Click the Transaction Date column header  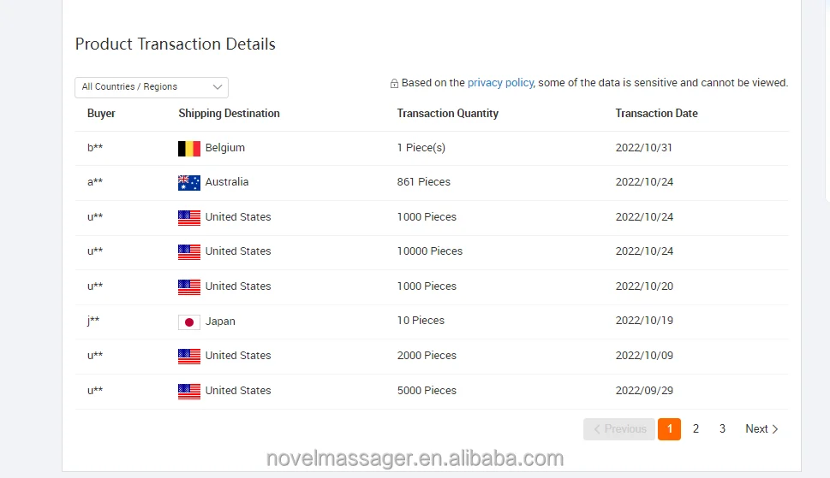[656, 113]
